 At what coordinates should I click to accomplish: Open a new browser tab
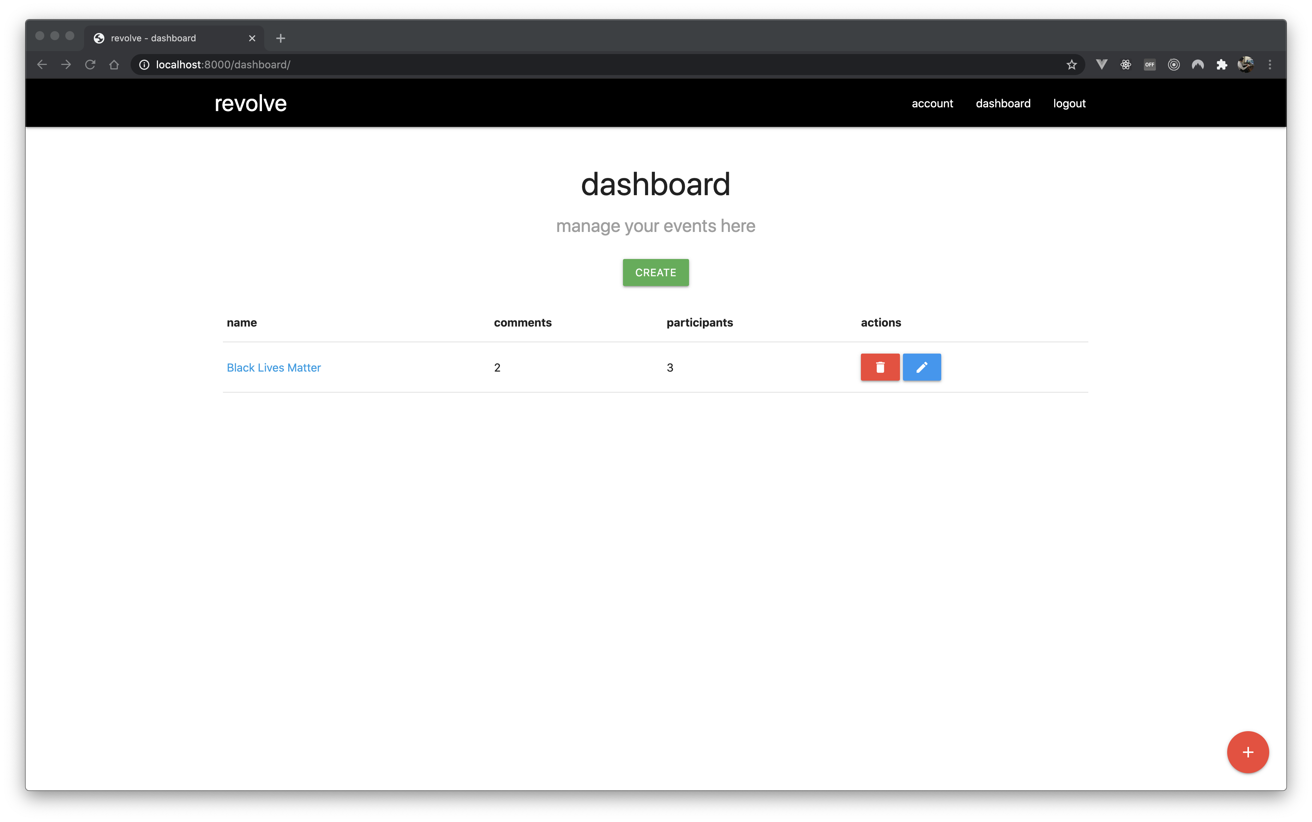pyautogui.click(x=280, y=38)
